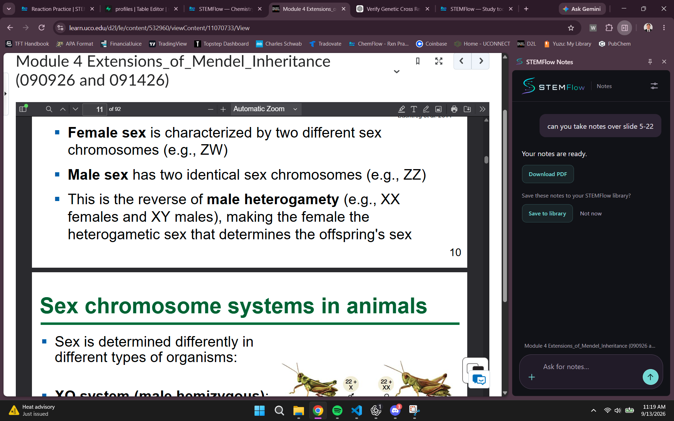
Task: Enter fullscreen view for the content
Action: coord(439,61)
